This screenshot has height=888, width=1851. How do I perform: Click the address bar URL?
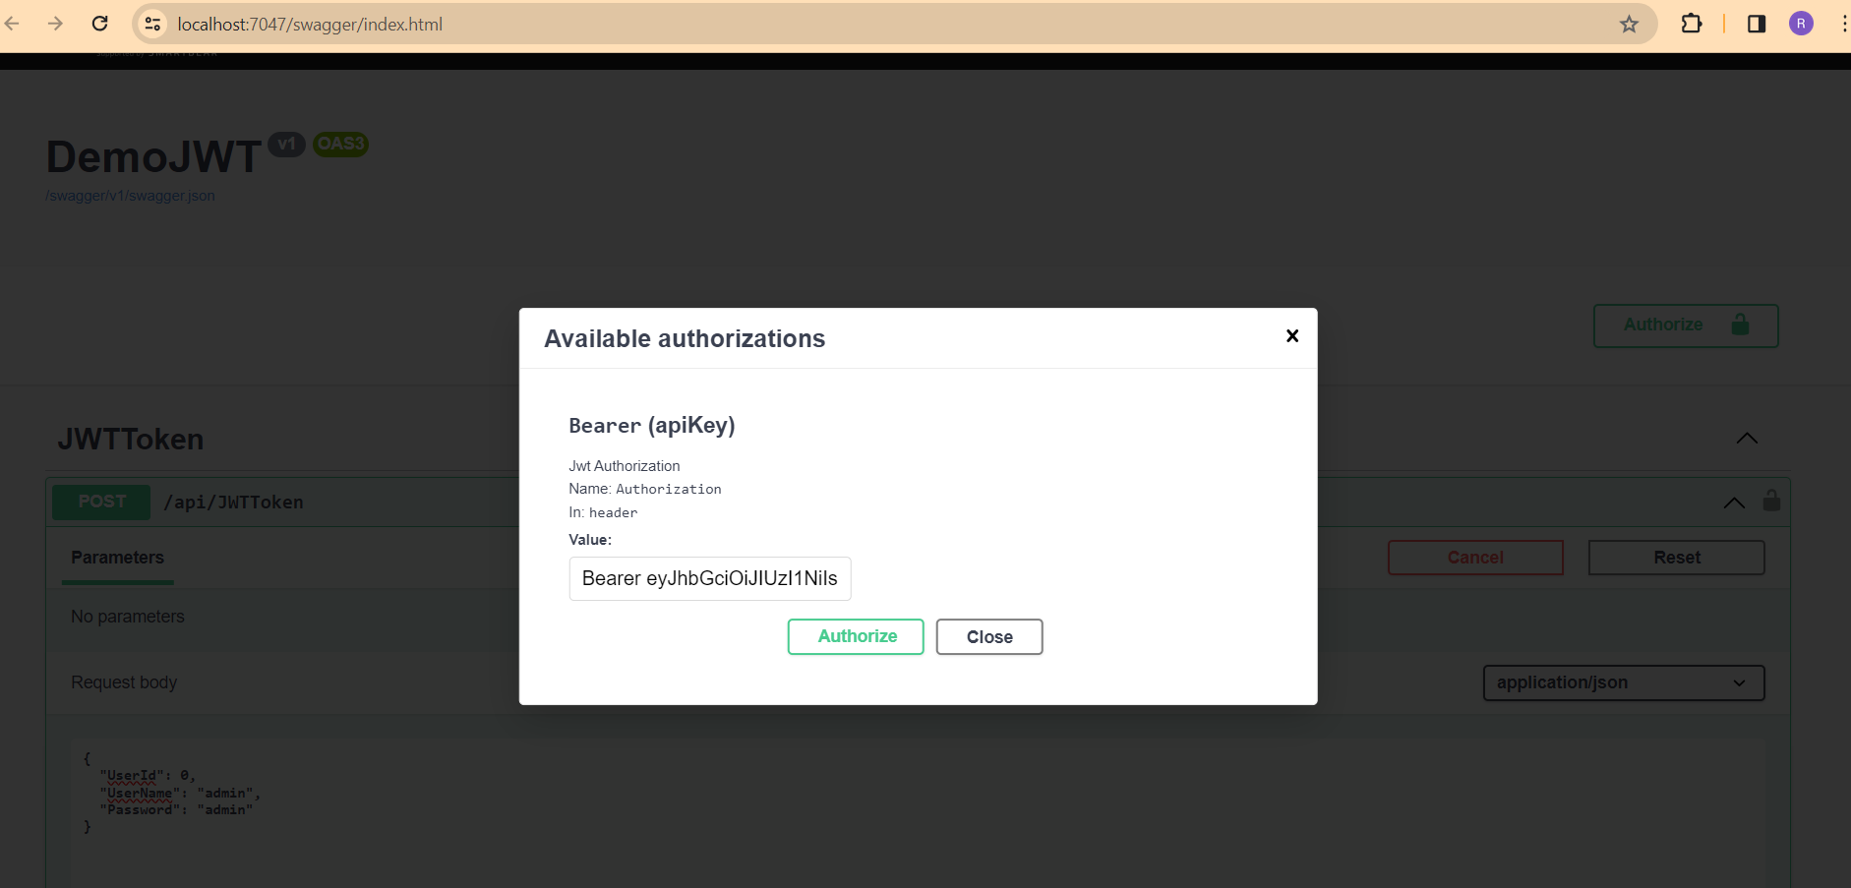[x=310, y=24]
